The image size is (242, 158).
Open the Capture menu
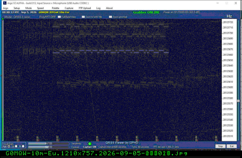tap(69, 8)
